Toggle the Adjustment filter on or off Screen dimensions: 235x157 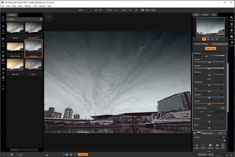click(x=195, y=133)
